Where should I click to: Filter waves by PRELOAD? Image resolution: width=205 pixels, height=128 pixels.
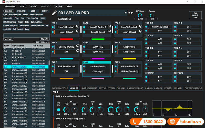[x=21, y=11]
